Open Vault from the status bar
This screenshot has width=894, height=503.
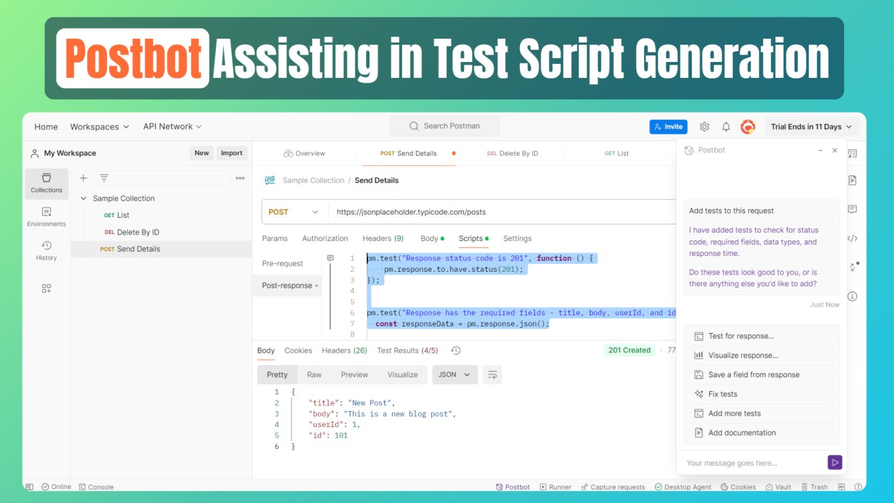tap(778, 487)
